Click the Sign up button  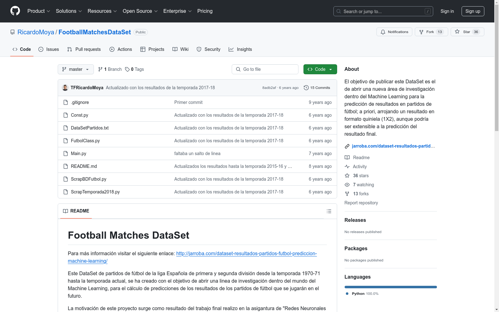[473, 11]
